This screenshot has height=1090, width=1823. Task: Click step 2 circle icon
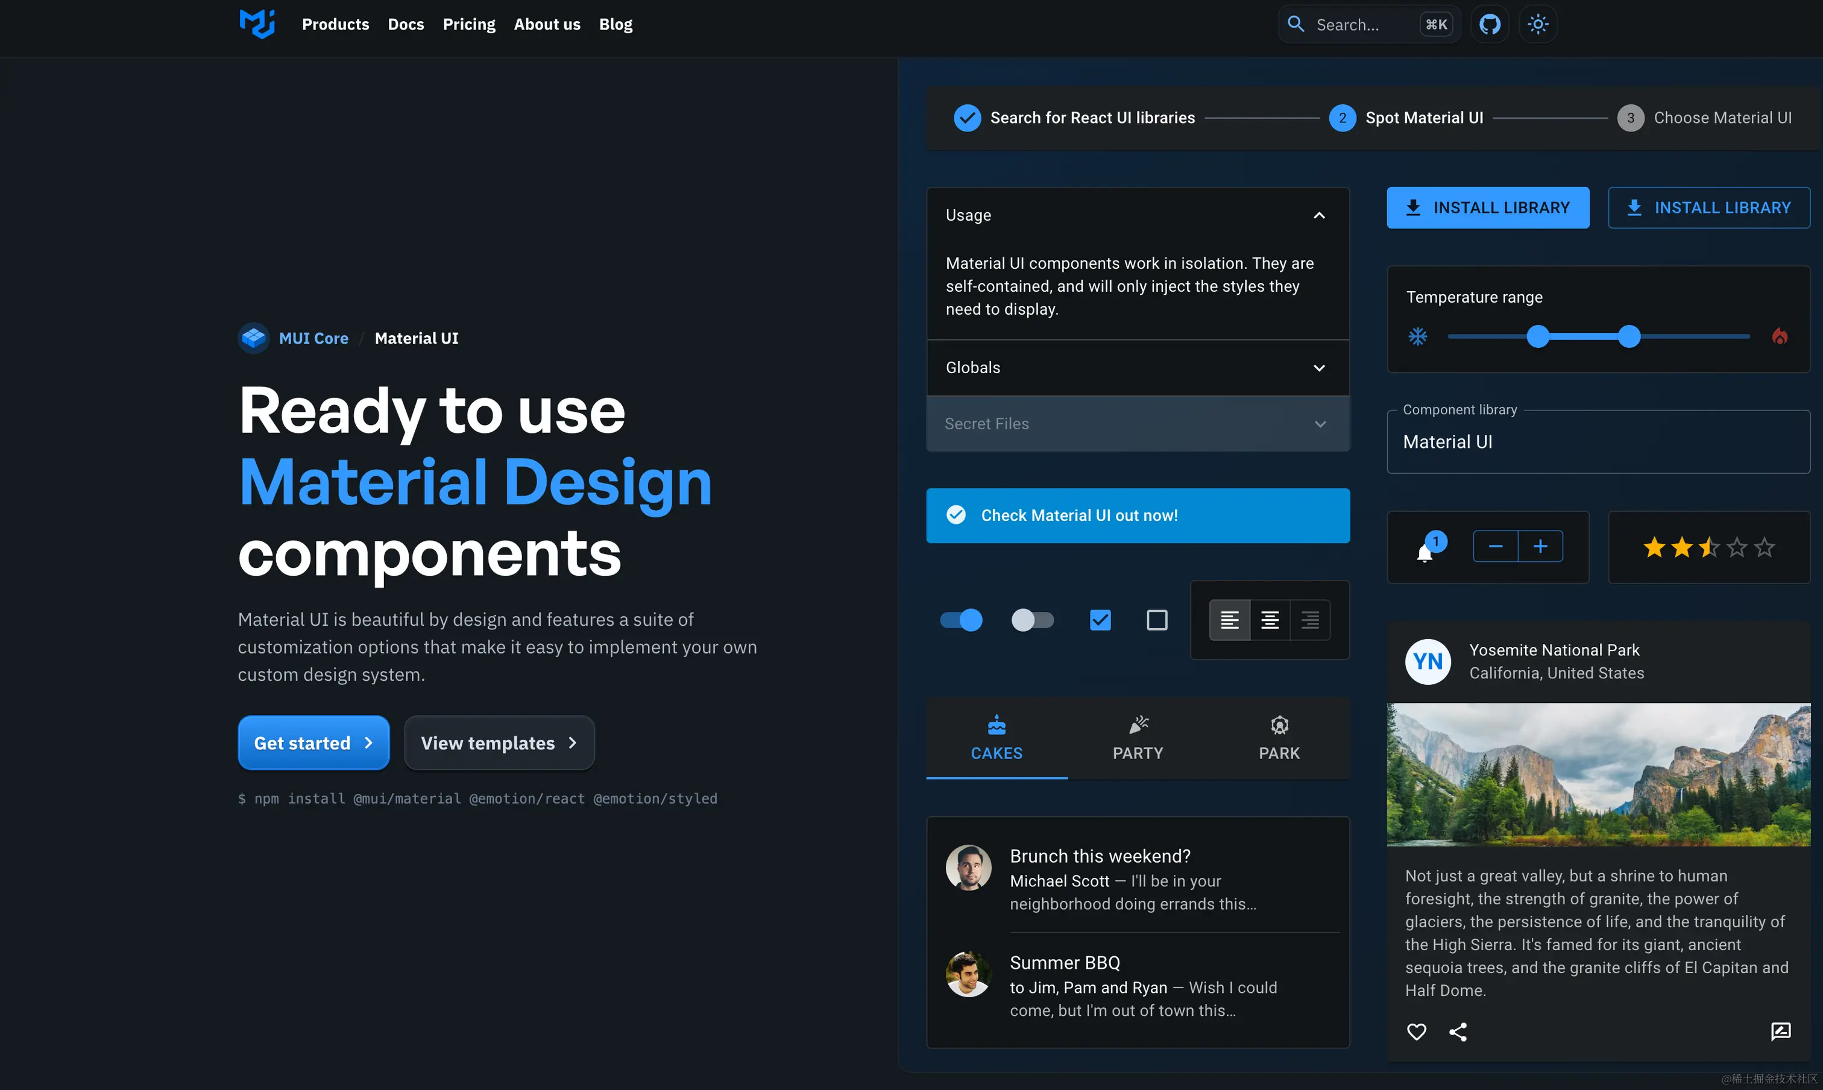point(1343,118)
